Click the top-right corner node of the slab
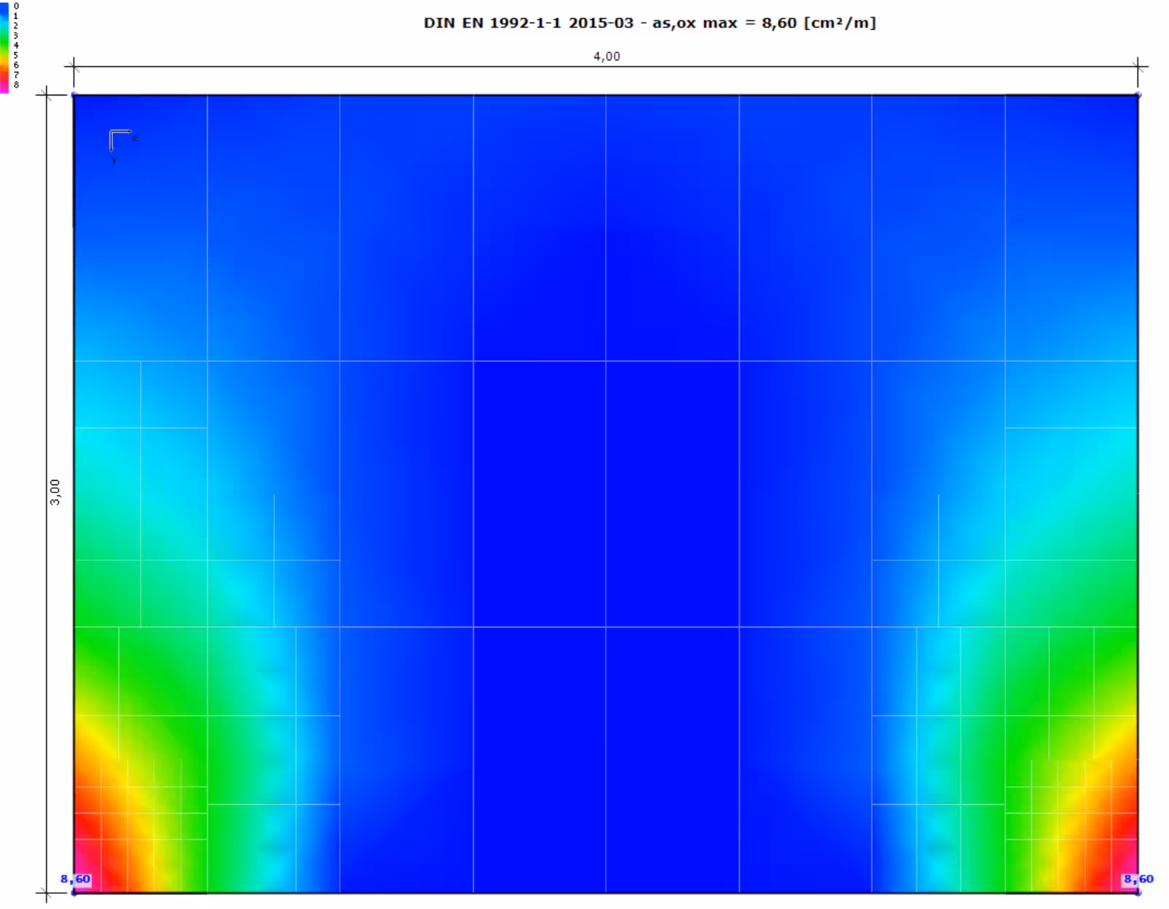 coord(1138,95)
